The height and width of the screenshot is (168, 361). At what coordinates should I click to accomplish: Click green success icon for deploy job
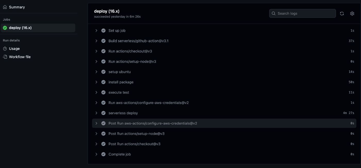(x=5, y=28)
